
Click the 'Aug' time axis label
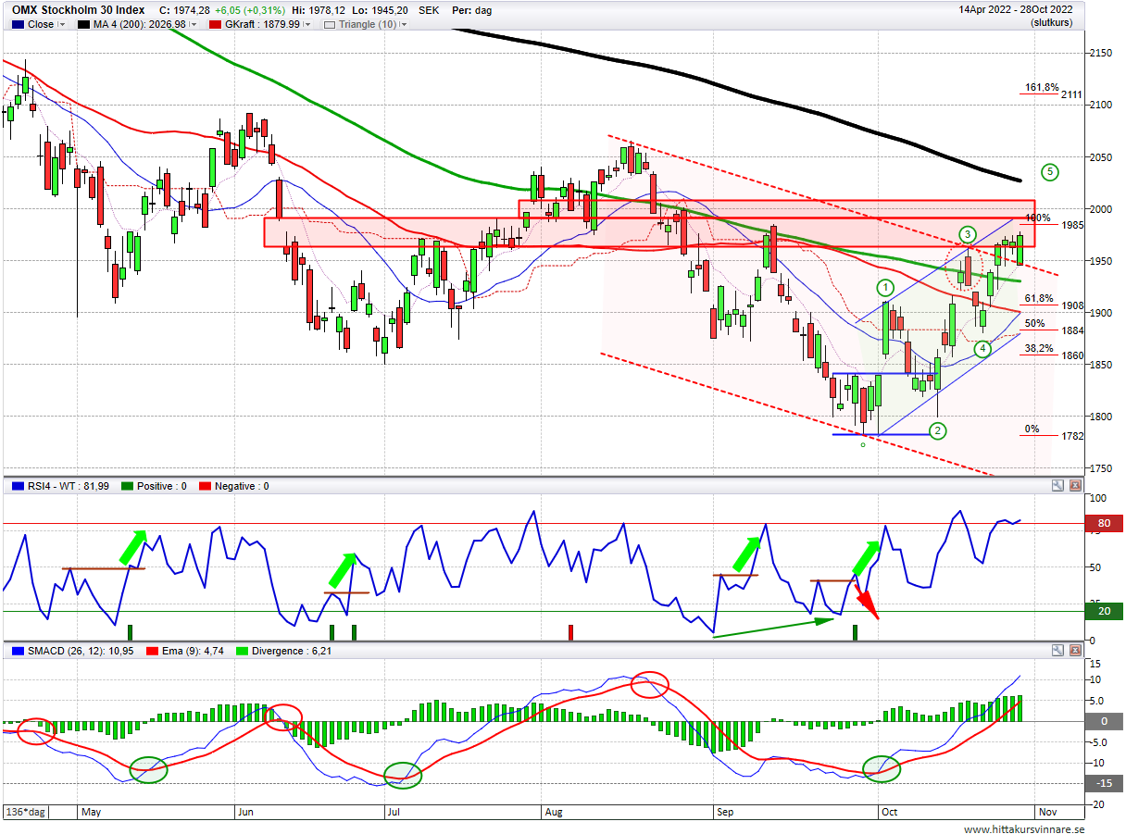(554, 812)
